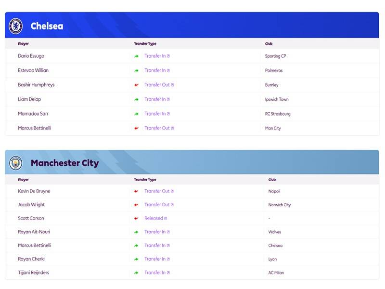Click the Chelsea club crest icon
Viewport: 385px width, 289px height.
click(16, 26)
